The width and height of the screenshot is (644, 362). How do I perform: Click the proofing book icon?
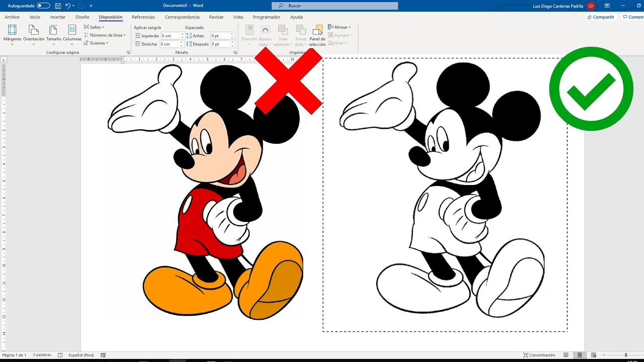tap(60, 355)
